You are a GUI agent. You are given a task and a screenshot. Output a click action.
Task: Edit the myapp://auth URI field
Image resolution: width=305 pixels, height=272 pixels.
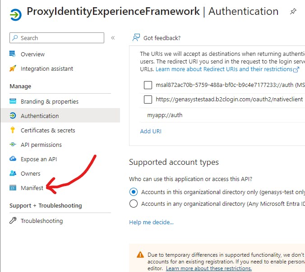tap(222, 115)
